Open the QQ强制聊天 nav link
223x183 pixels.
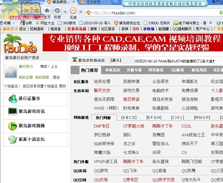tap(182, 29)
